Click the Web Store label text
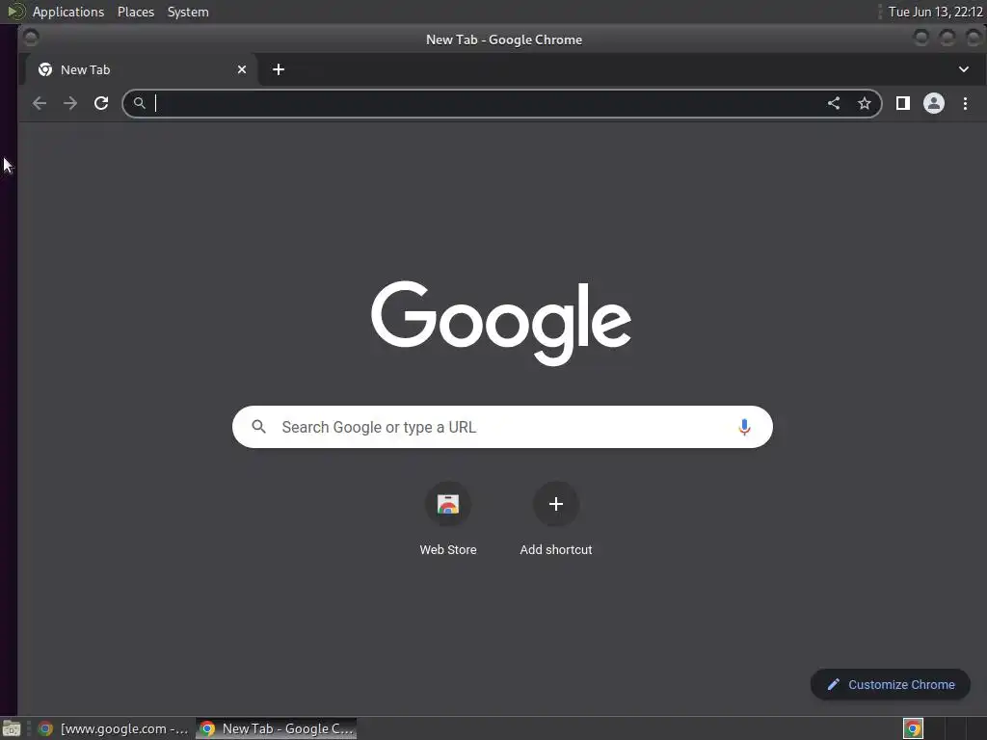The height and width of the screenshot is (740, 987). 448,549
